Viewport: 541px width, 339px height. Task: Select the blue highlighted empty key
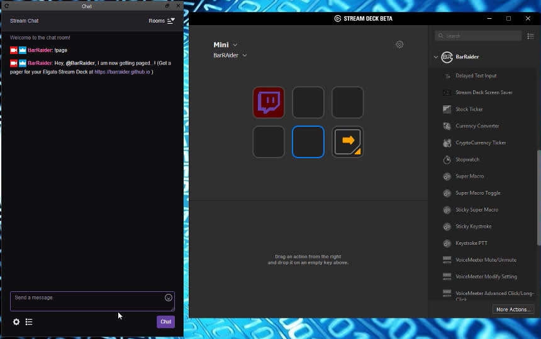coord(308,142)
